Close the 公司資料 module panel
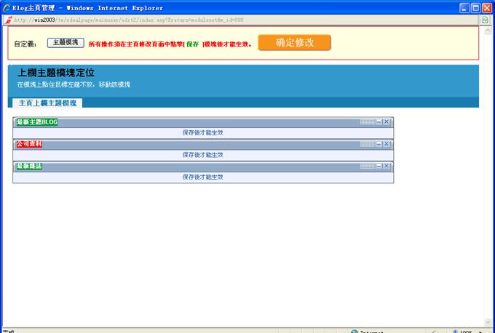Screen dimensions: 495x333 coord(387,144)
